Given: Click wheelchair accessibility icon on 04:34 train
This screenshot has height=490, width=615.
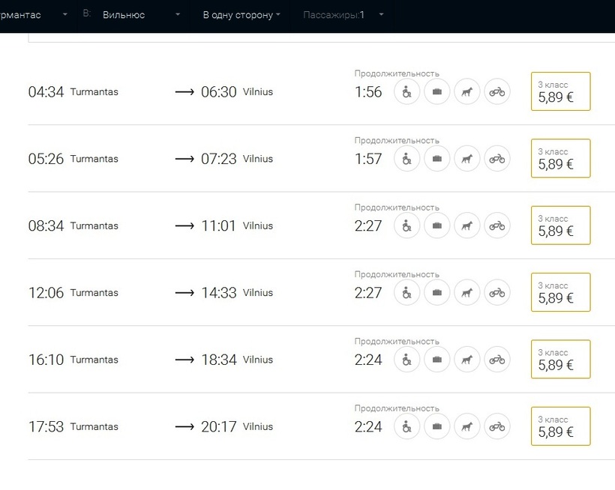Looking at the screenshot, I should [406, 92].
